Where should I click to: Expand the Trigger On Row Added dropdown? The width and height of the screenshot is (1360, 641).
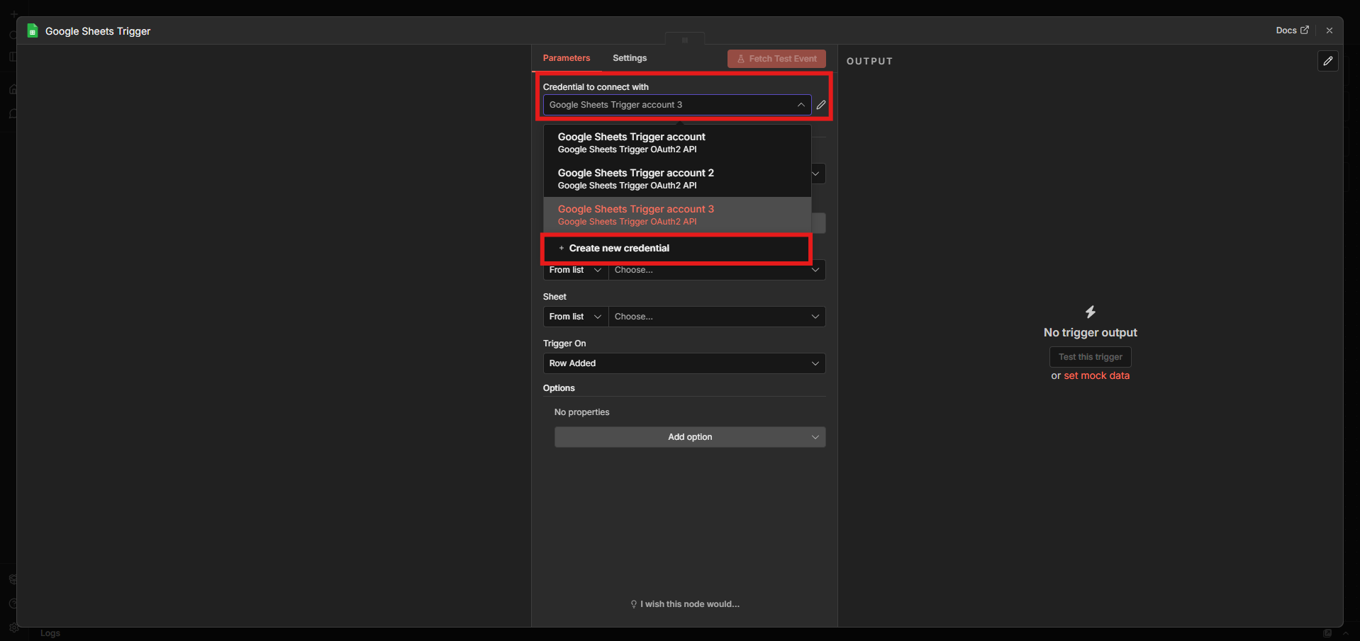click(x=684, y=363)
